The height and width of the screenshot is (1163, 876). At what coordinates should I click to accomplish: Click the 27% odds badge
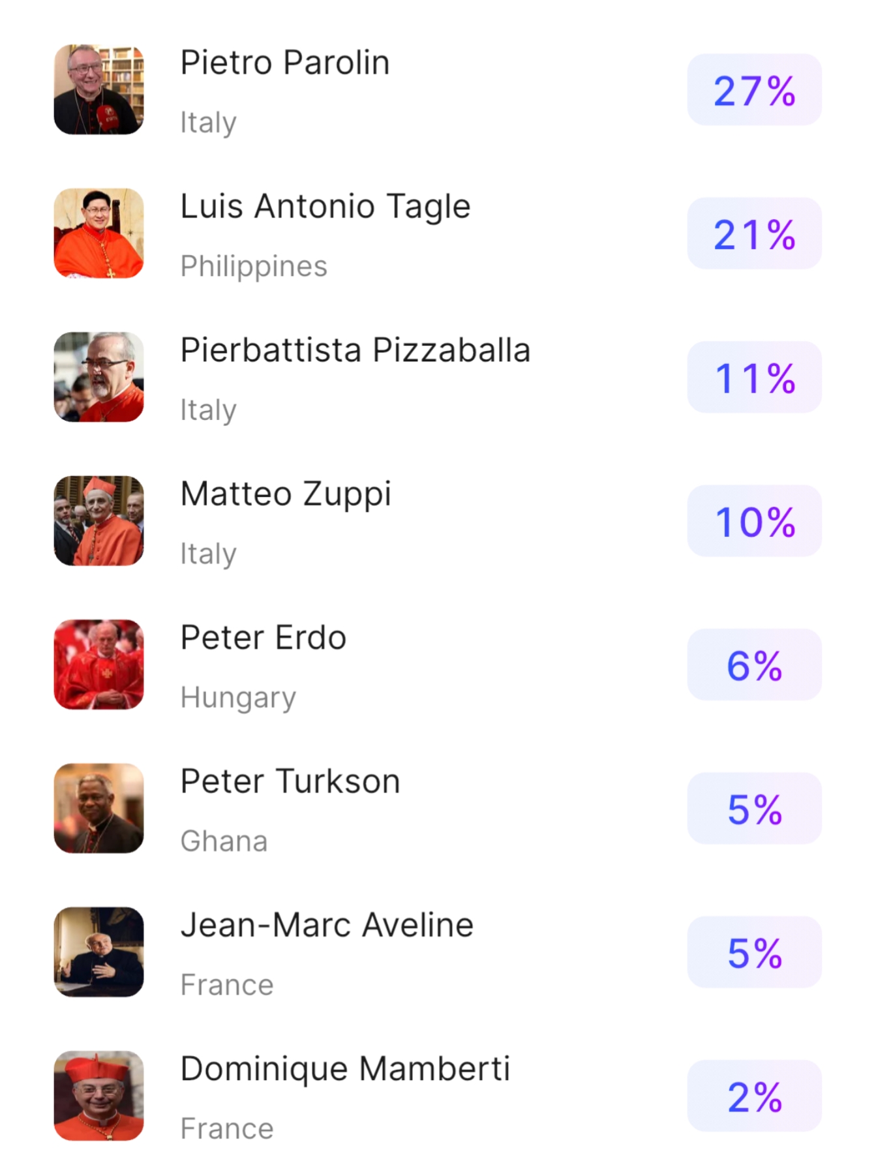(754, 90)
